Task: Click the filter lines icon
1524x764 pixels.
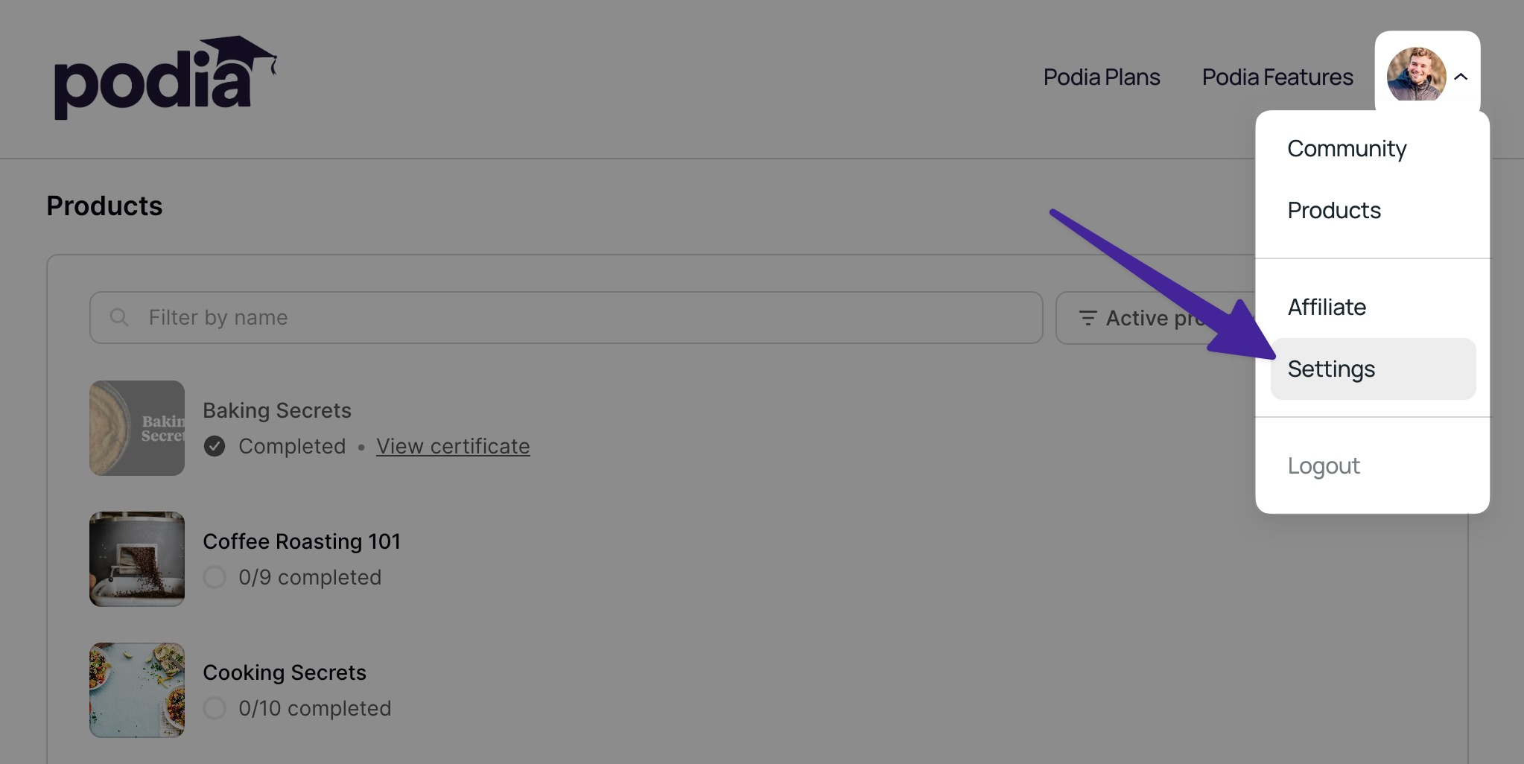Action: click(x=1088, y=318)
